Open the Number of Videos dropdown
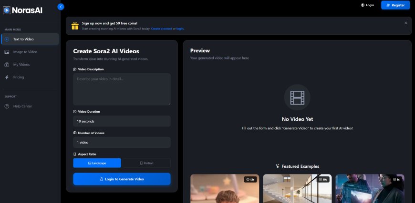The height and width of the screenshot is (203, 415). 122,142
